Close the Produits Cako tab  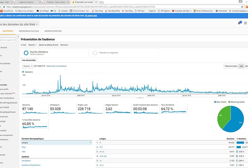point(68,2)
